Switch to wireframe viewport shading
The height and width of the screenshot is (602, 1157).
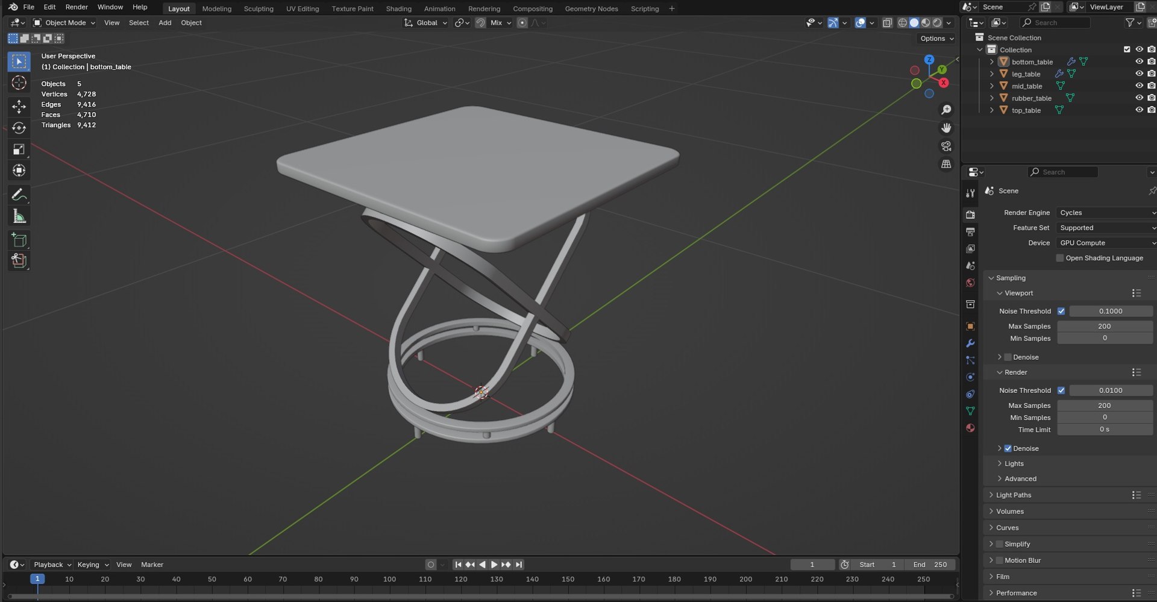902,23
